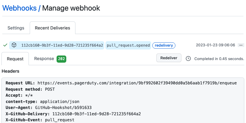
Task: Click the blue redelivery badge
Action: tap(164, 45)
